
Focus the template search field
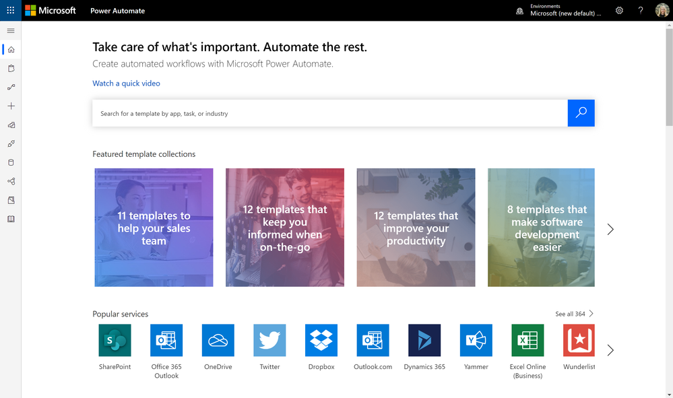coord(329,113)
